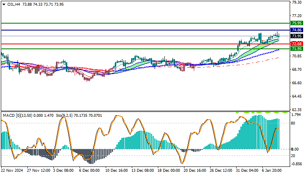Click the 70.85 price scale value
306x175 pixels.
tap(297, 56)
